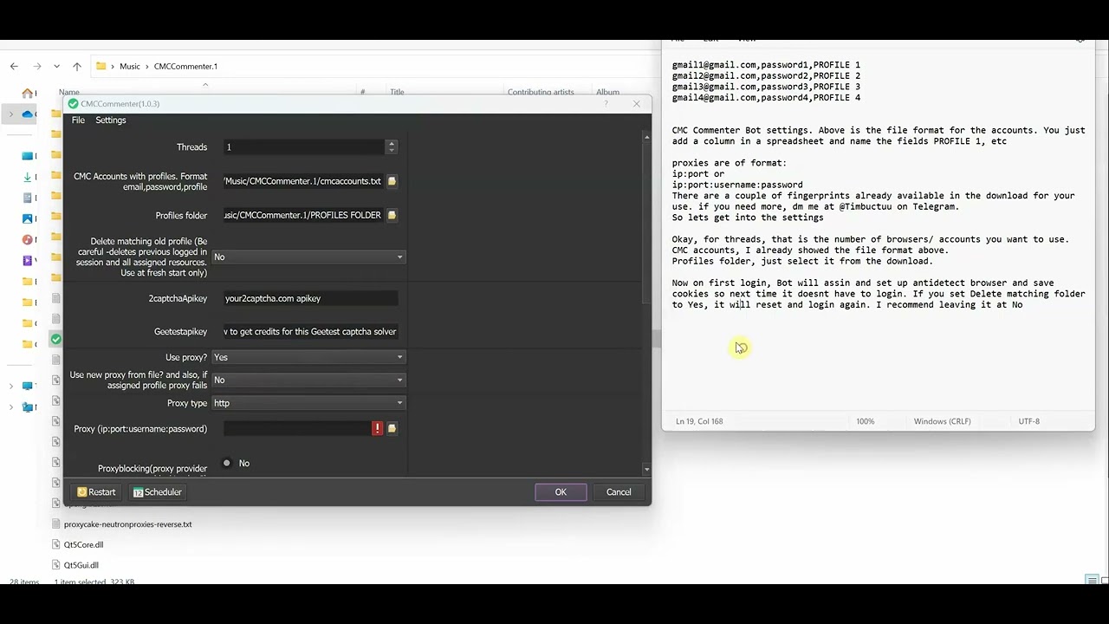Expand the This PC node in navigation pane

pos(11,386)
